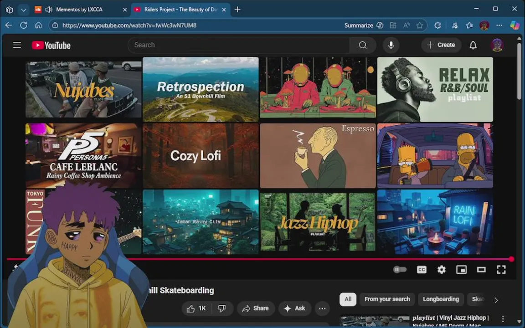Open the Retrospection downhill film thumbnail
The height and width of the screenshot is (328, 525).
tap(201, 89)
